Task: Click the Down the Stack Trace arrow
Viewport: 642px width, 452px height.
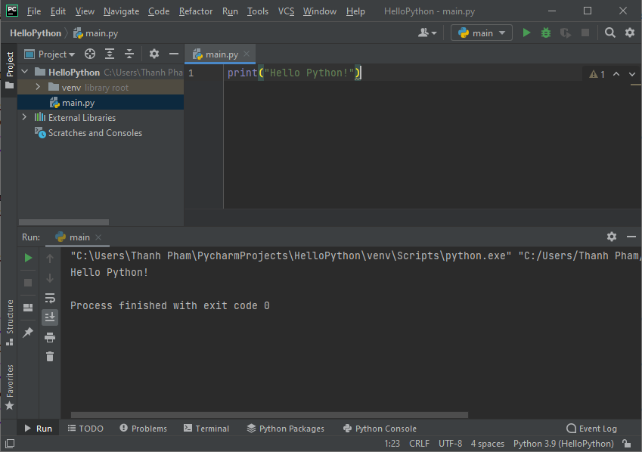Action: pyautogui.click(x=50, y=278)
